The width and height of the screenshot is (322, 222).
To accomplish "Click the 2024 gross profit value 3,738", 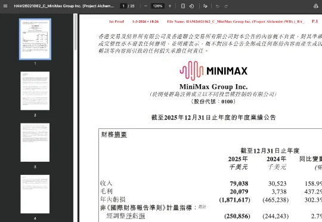I will 279,192.
